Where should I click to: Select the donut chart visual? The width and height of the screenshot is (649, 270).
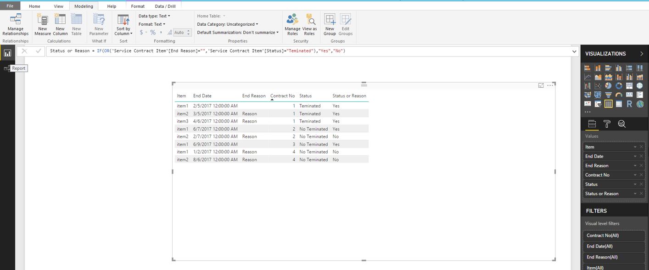[619, 86]
